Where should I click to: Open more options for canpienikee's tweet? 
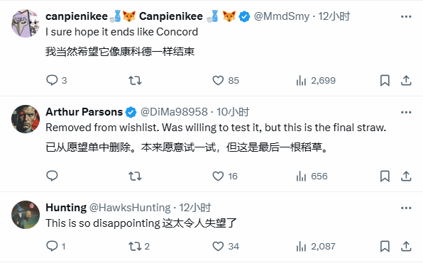point(406,17)
